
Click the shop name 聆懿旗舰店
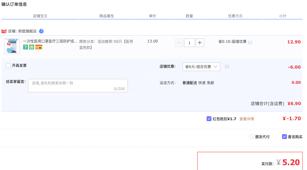27,31
